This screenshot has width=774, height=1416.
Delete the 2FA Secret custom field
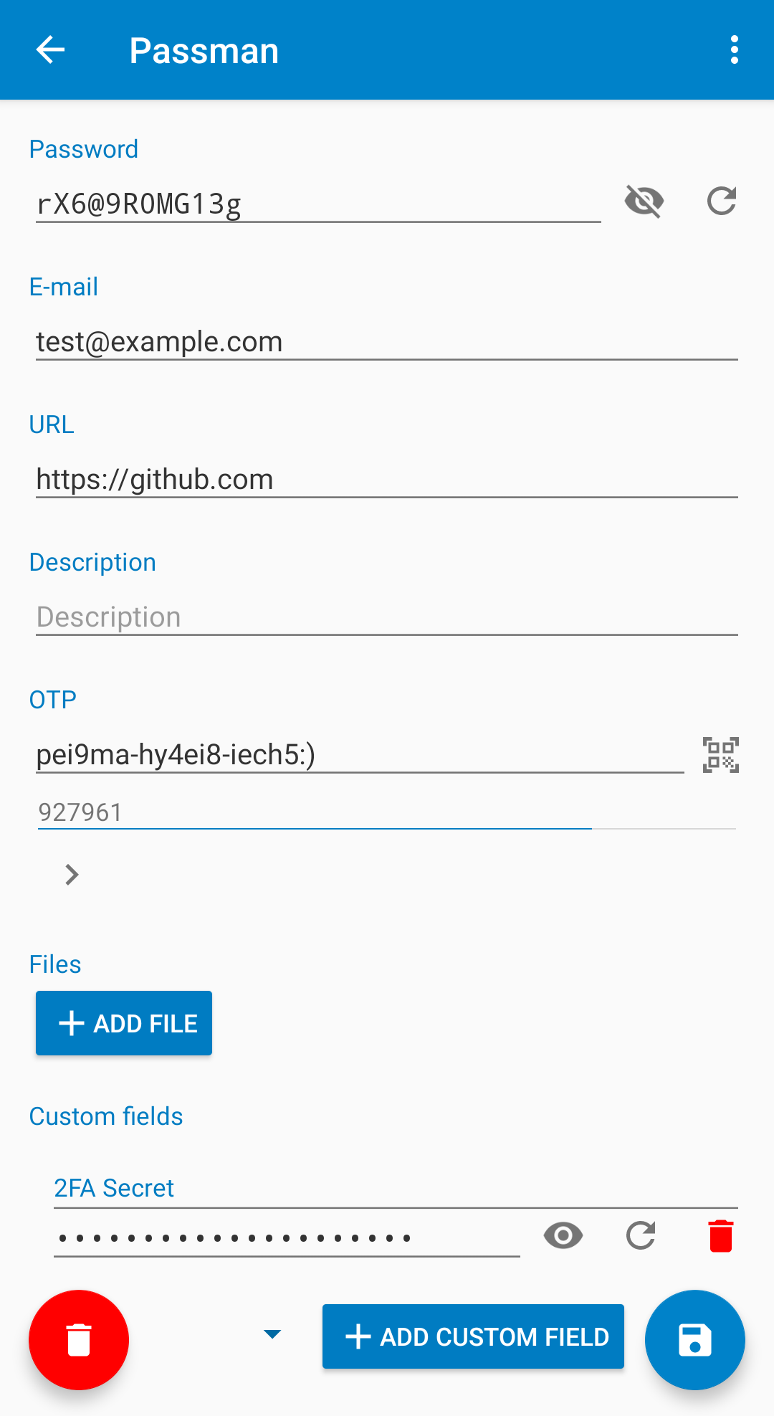tap(720, 1235)
